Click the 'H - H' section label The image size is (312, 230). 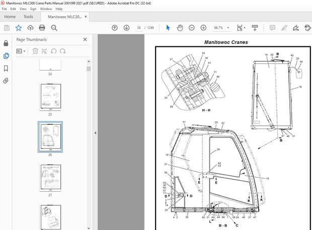coord(206,110)
